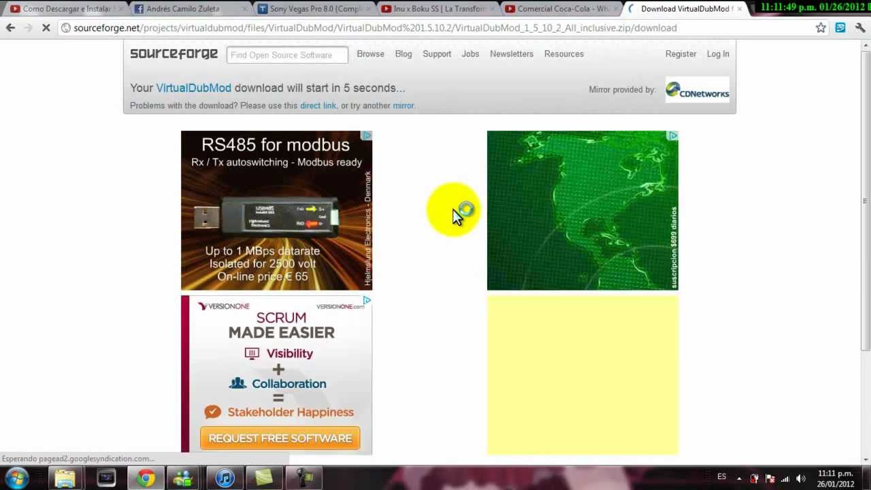871x490 pixels.
Task: Close the Andrés Camilo Zuleta tab
Action: pyautogui.click(x=244, y=9)
